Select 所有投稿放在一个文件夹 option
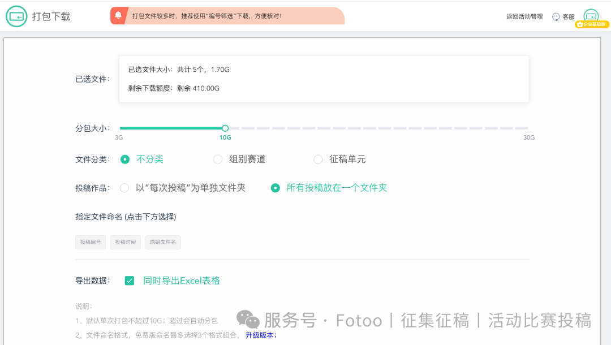The width and height of the screenshot is (611, 345). (x=276, y=188)
